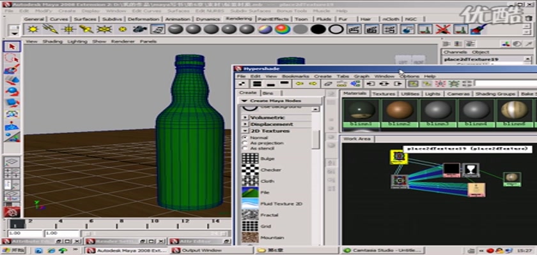Show top and bottom Hypershade tabs
The height and width of the screenshot is (255, 537).
tap(257, 84)
